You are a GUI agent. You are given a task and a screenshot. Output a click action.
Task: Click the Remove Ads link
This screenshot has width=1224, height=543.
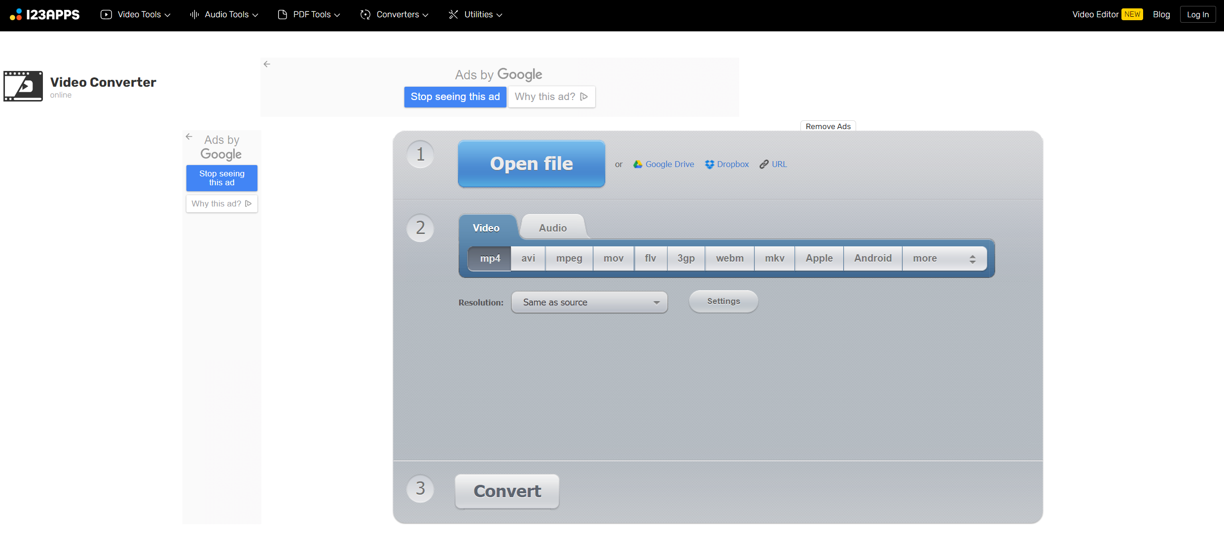(x=828, y=126)
